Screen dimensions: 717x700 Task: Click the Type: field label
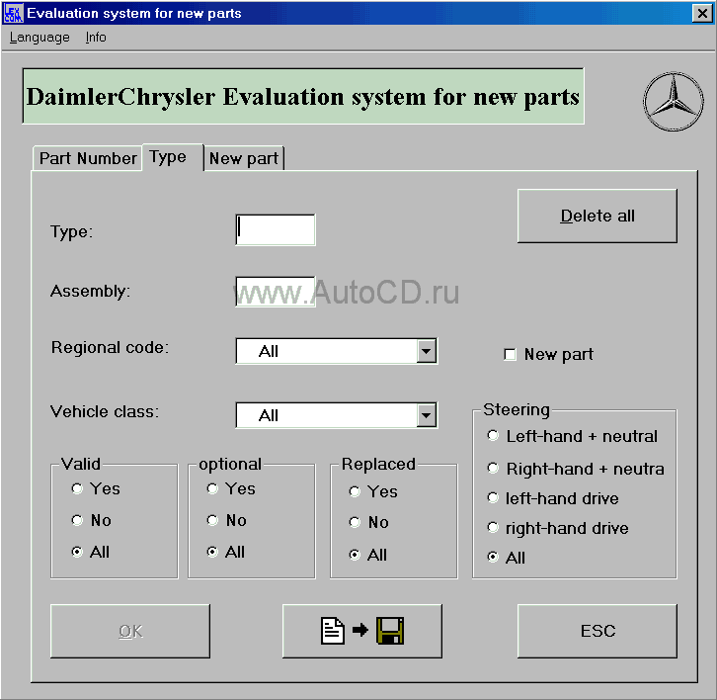[x=71, y=231]
